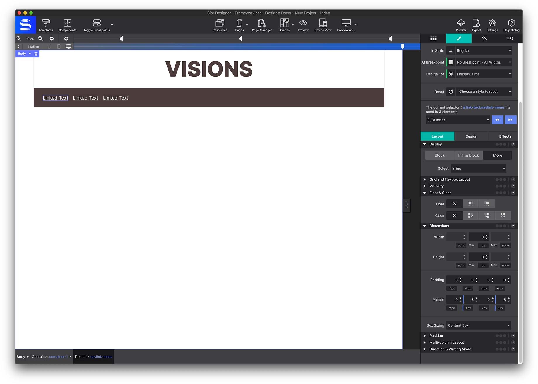Select Block display mode
538x384 pixels.
tap(439, 155)
